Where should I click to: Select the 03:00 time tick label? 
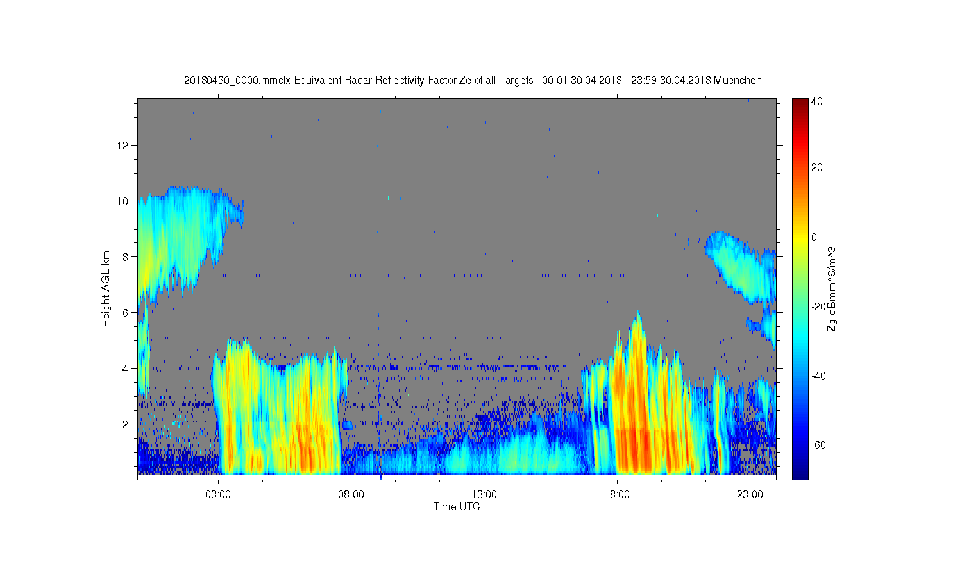click(218, 495)
